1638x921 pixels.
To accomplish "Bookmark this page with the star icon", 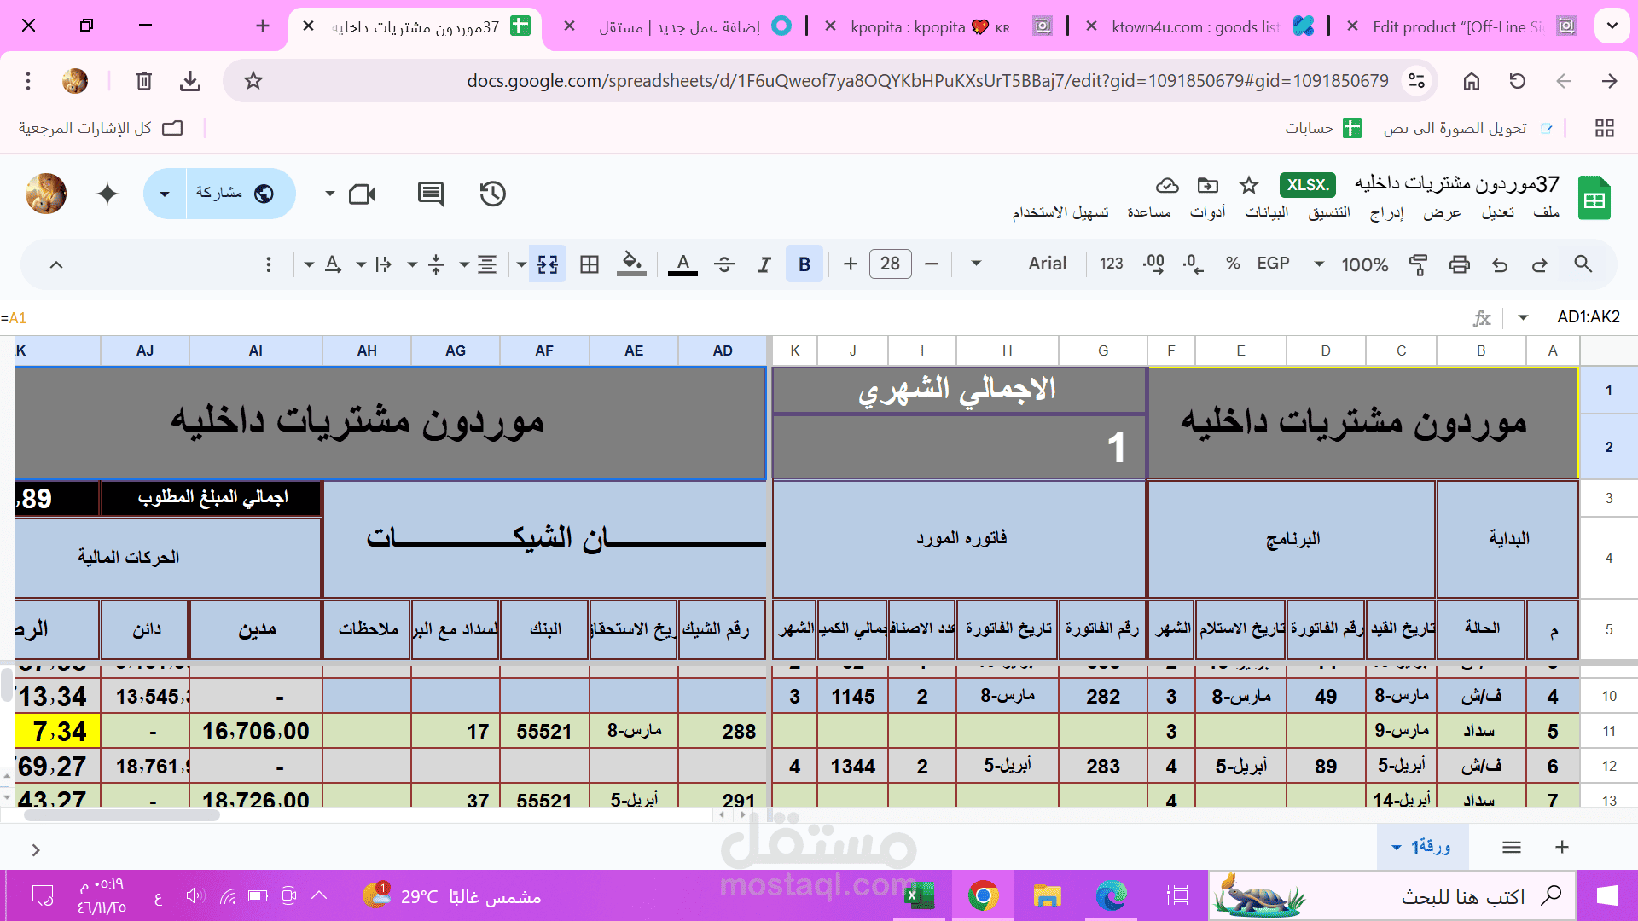I will [253, 81].
